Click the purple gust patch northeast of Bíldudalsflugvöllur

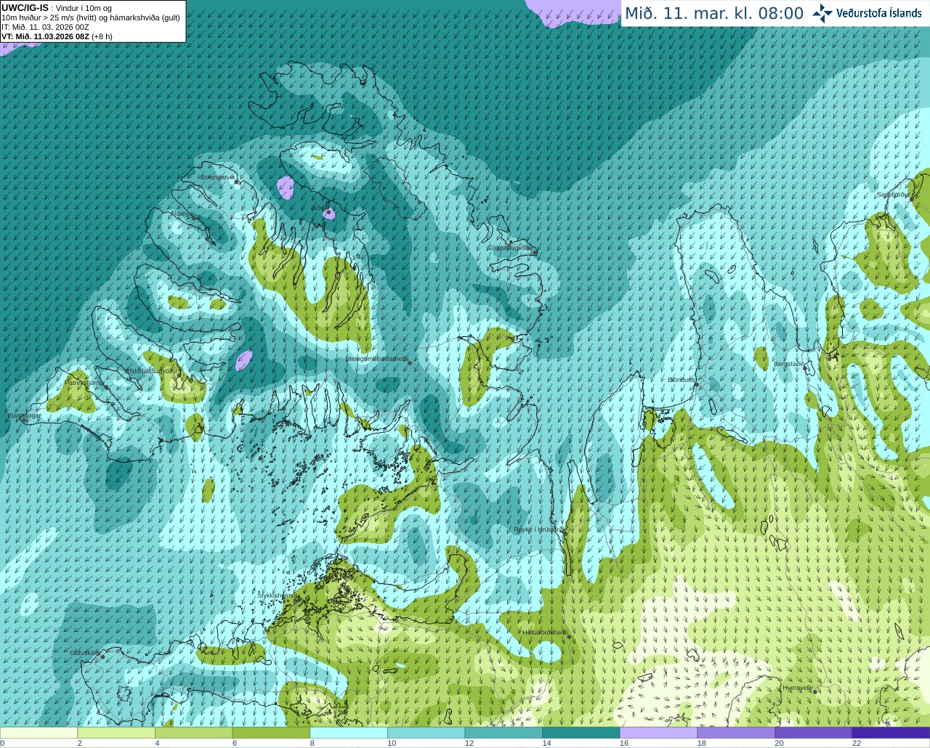click(244, 360)
